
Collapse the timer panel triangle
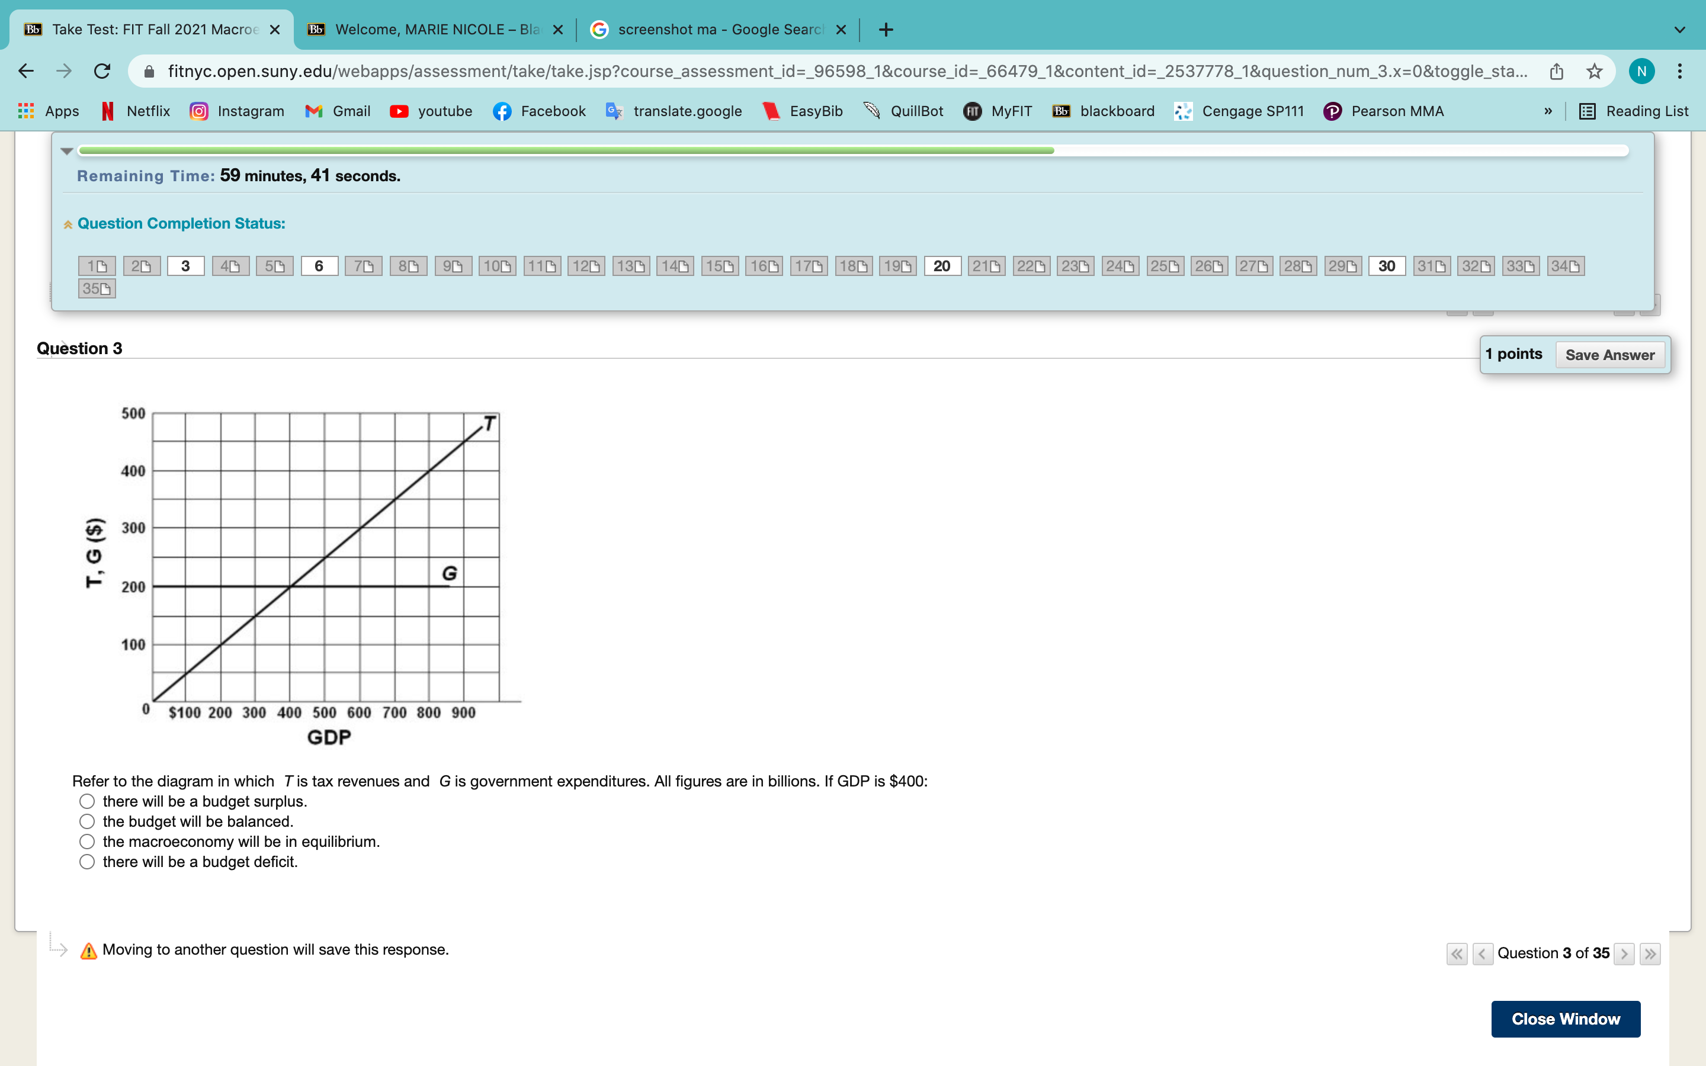pos(67,151)
